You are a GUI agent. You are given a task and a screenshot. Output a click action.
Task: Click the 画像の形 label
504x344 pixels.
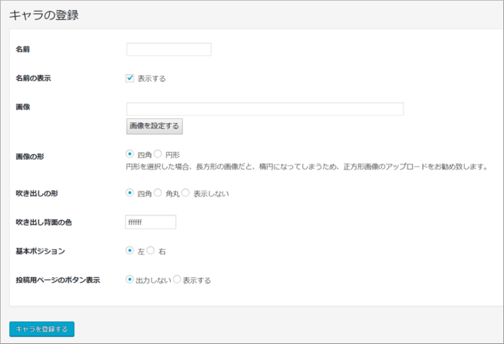30,157
